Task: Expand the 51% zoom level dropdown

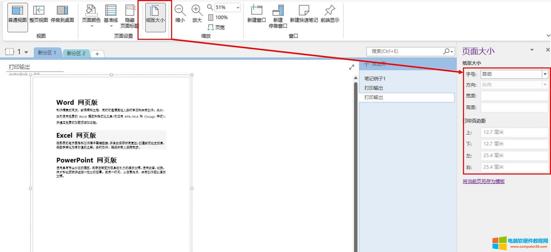Action: pyautogui.click(x=238, y=8)
